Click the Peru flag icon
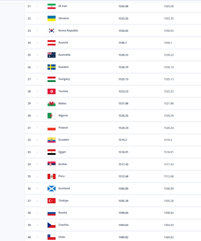Viewport: 201px width, 241px height. pos(52,176)
